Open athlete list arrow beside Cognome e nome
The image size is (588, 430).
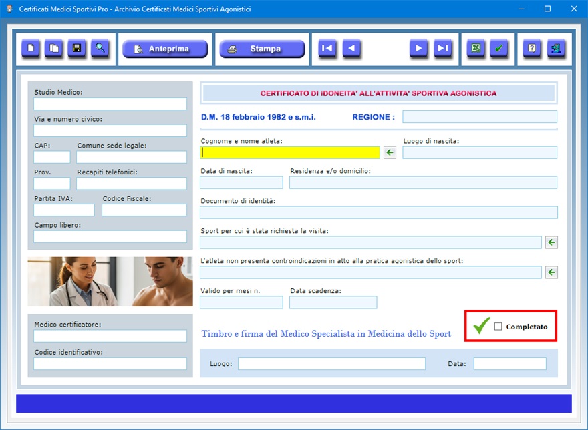pos(390,152)
